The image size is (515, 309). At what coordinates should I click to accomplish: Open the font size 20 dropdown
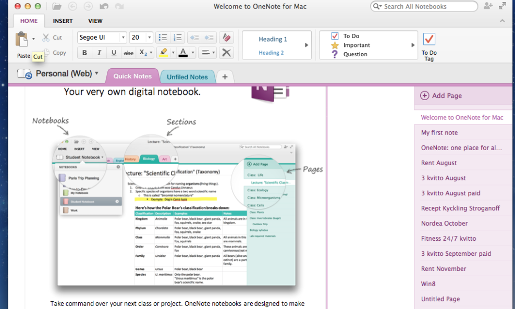[150, 38]
